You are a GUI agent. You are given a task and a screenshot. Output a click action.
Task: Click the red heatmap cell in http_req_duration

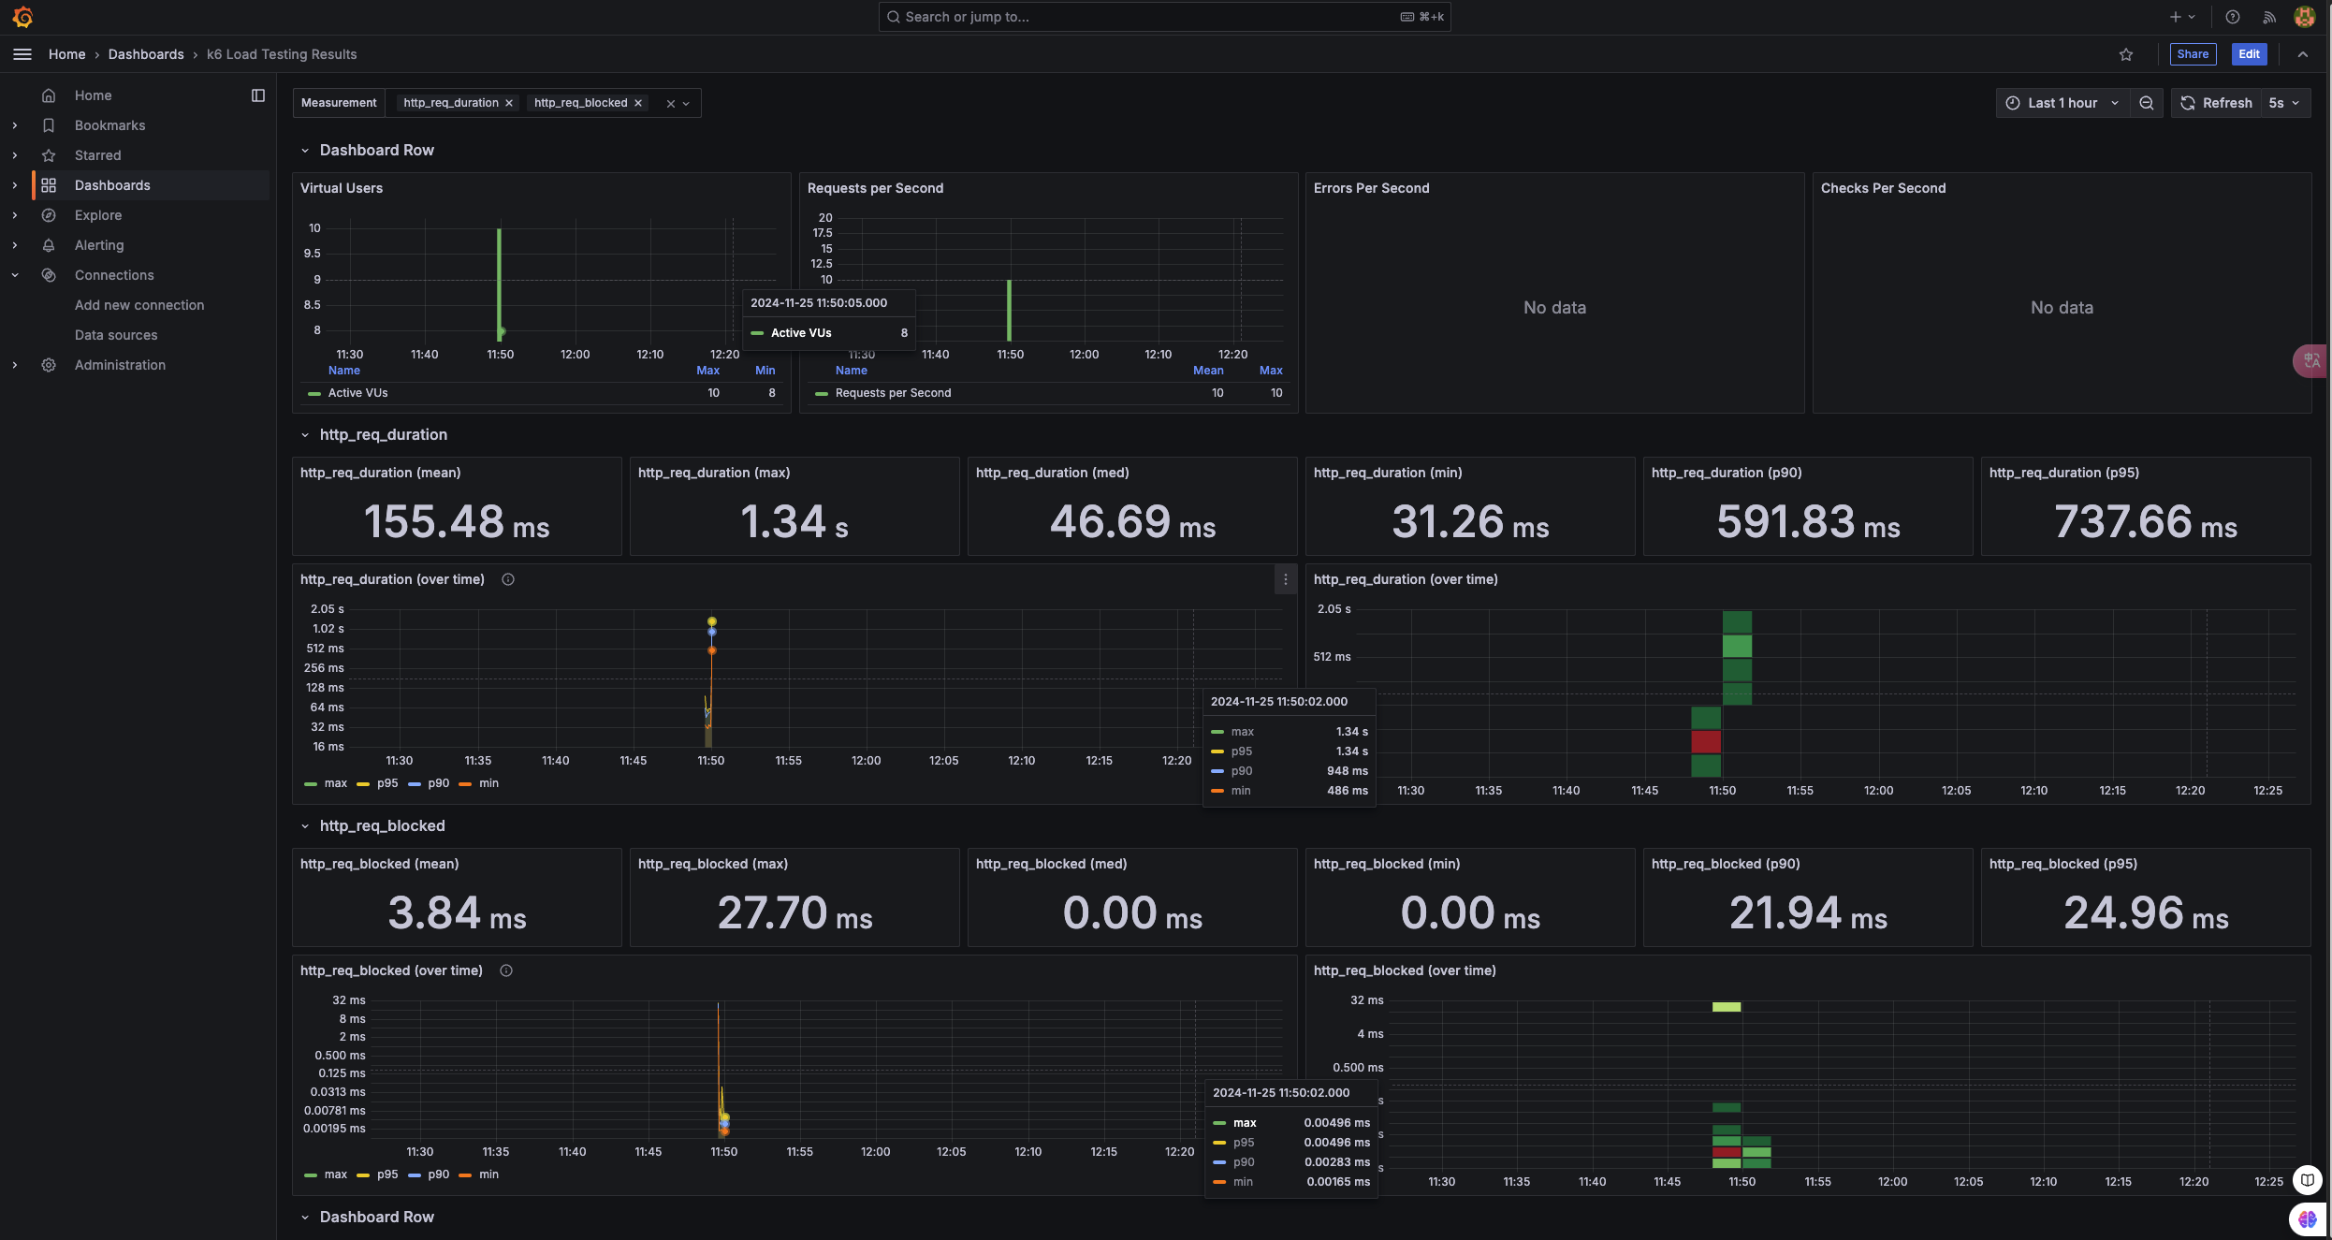[1706, 742]
